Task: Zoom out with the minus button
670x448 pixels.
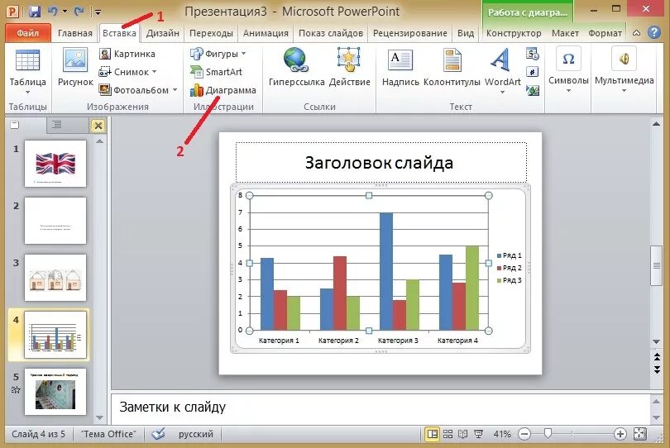Action: [524, 434]
